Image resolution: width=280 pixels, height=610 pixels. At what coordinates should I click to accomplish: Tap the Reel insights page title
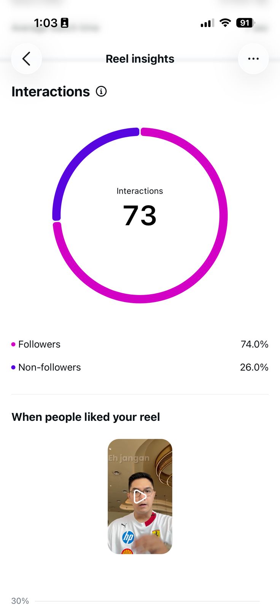click(140, 59)
